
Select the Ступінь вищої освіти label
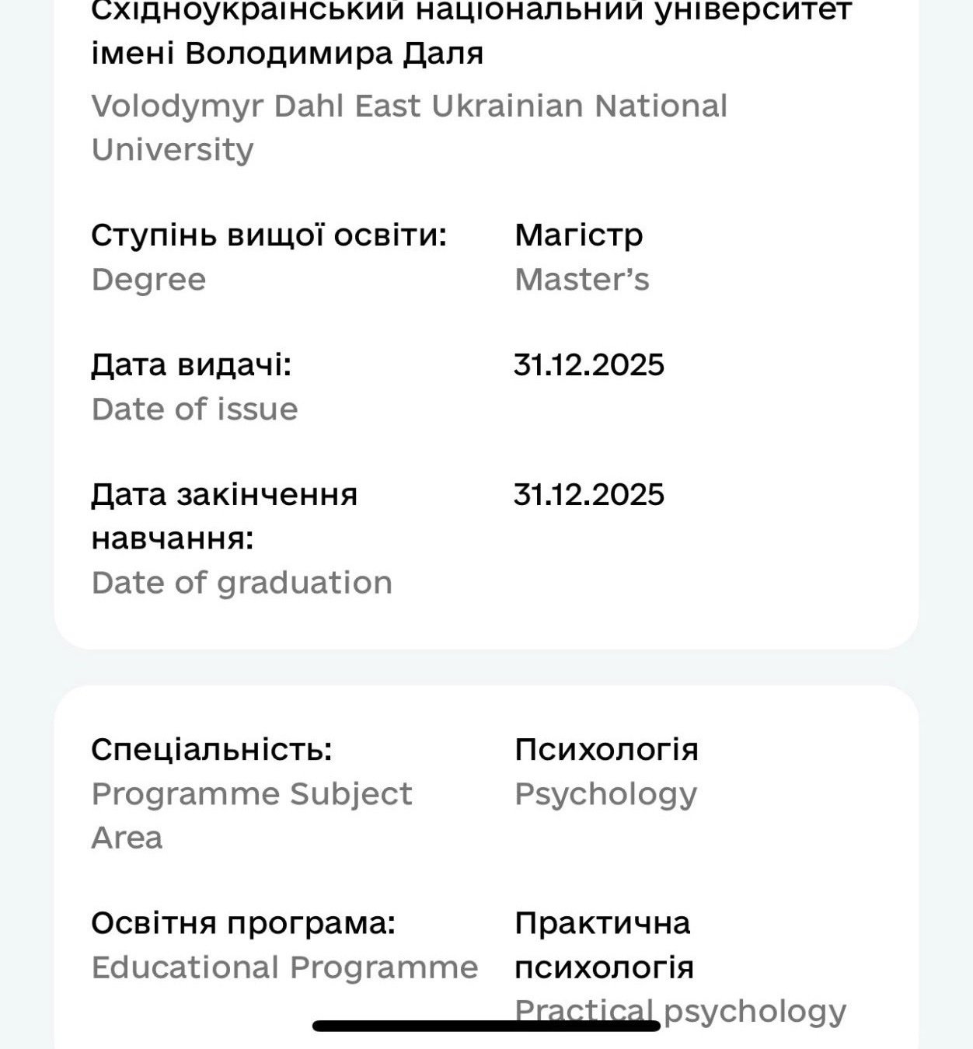(x=269, y=235)
